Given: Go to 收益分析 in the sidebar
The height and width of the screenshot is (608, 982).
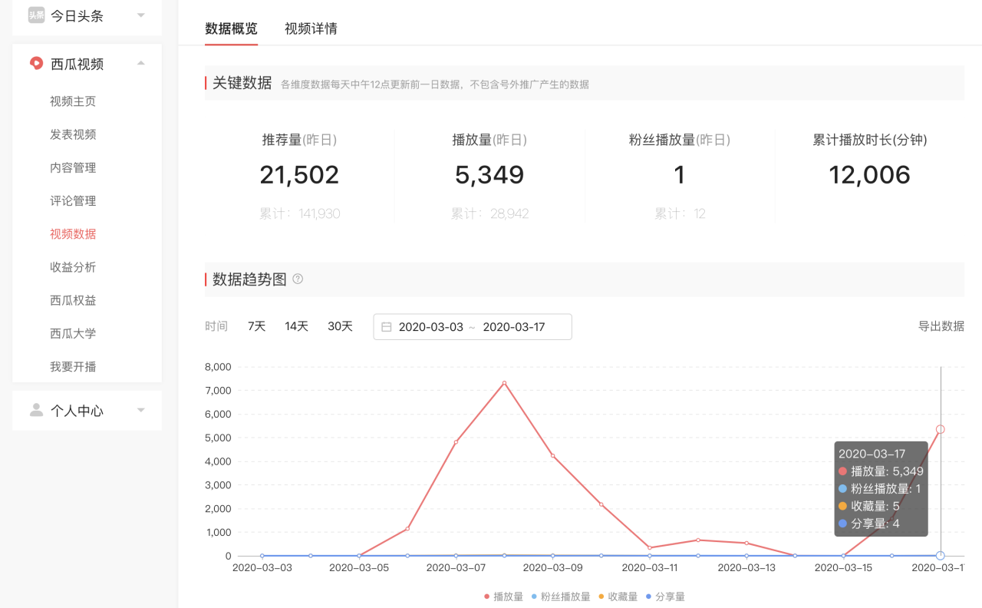Looking at the screenshot, I should coord(73,266).
